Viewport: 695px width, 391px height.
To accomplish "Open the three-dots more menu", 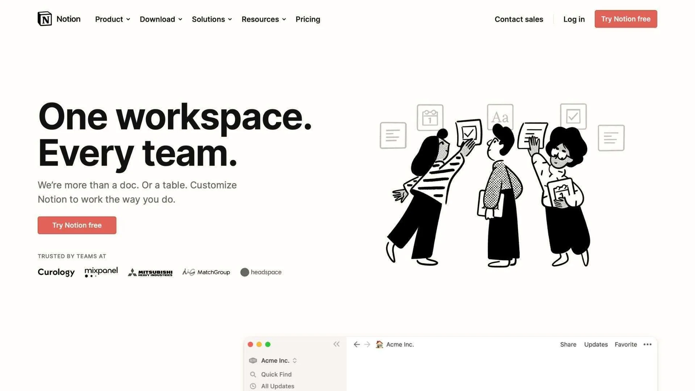I will [x=647, y=344].
